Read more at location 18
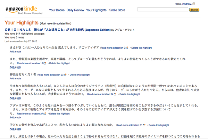The width and height of the screenshot is (208, 139). point(30,63)
